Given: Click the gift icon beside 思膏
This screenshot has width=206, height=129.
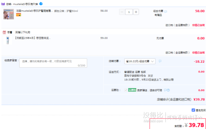Looking at the screenshot, I should (4, 32).
